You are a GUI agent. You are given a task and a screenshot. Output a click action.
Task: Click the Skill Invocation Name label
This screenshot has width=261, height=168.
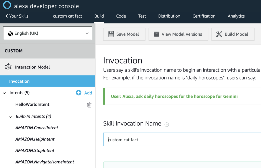click(x=132, y=123)
